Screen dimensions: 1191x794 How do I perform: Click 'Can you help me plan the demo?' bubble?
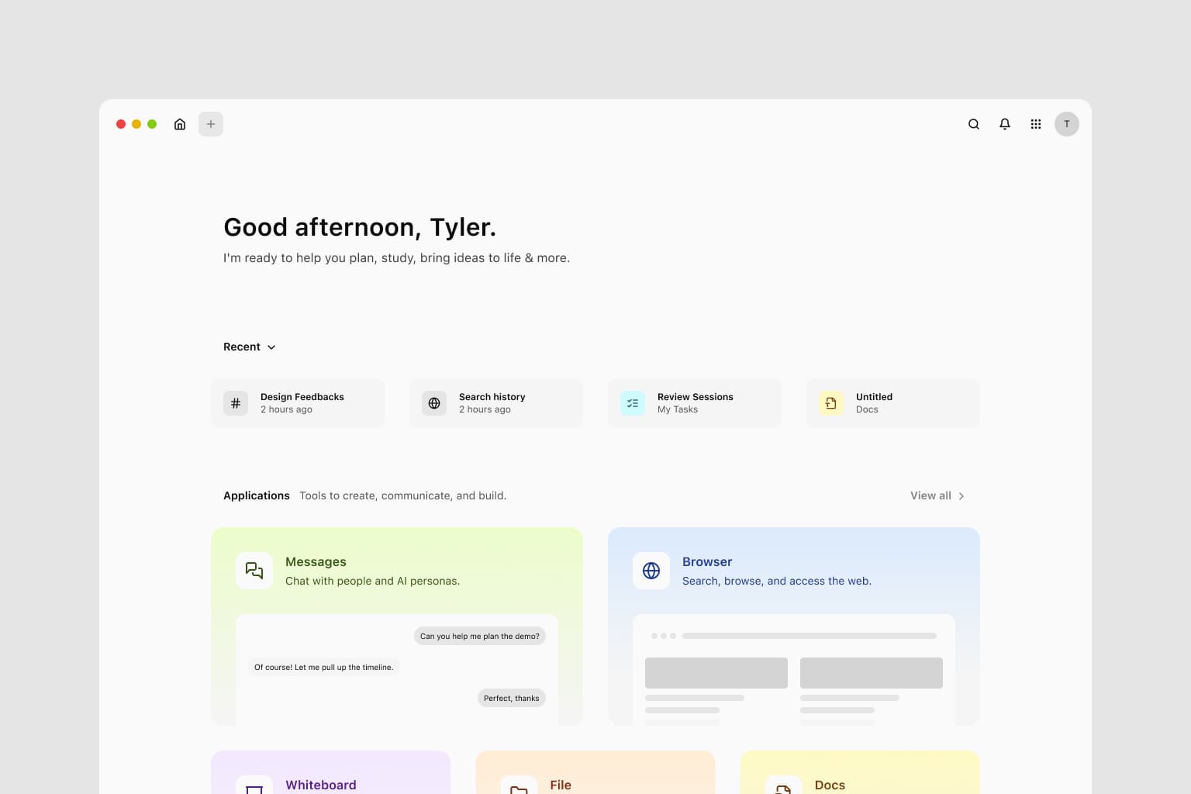pyautogui.click(x=479, y=636)
